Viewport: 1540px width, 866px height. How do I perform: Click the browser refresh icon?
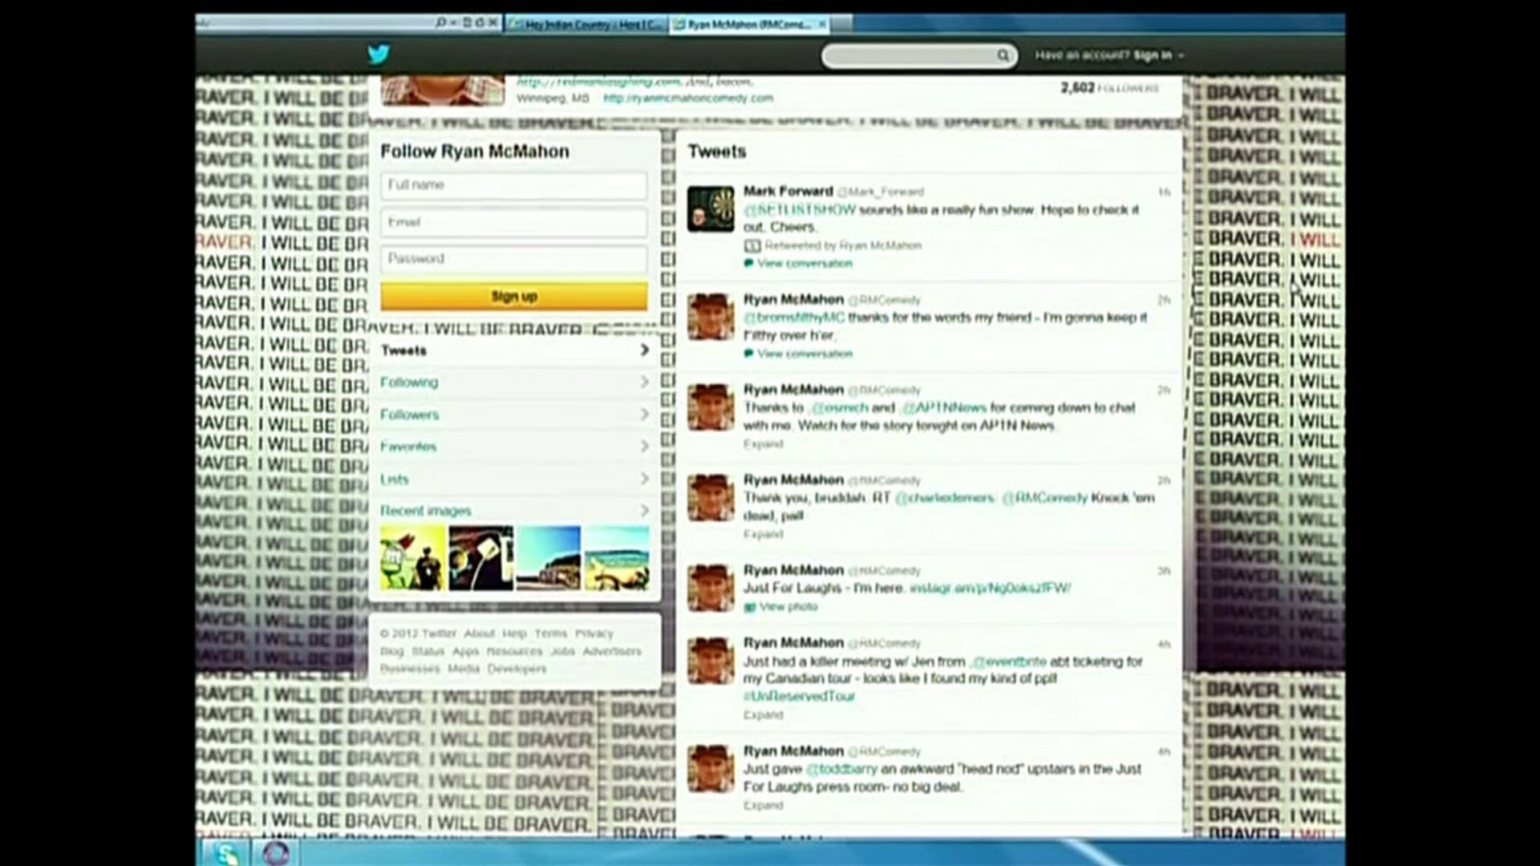(x=480, y=22)
